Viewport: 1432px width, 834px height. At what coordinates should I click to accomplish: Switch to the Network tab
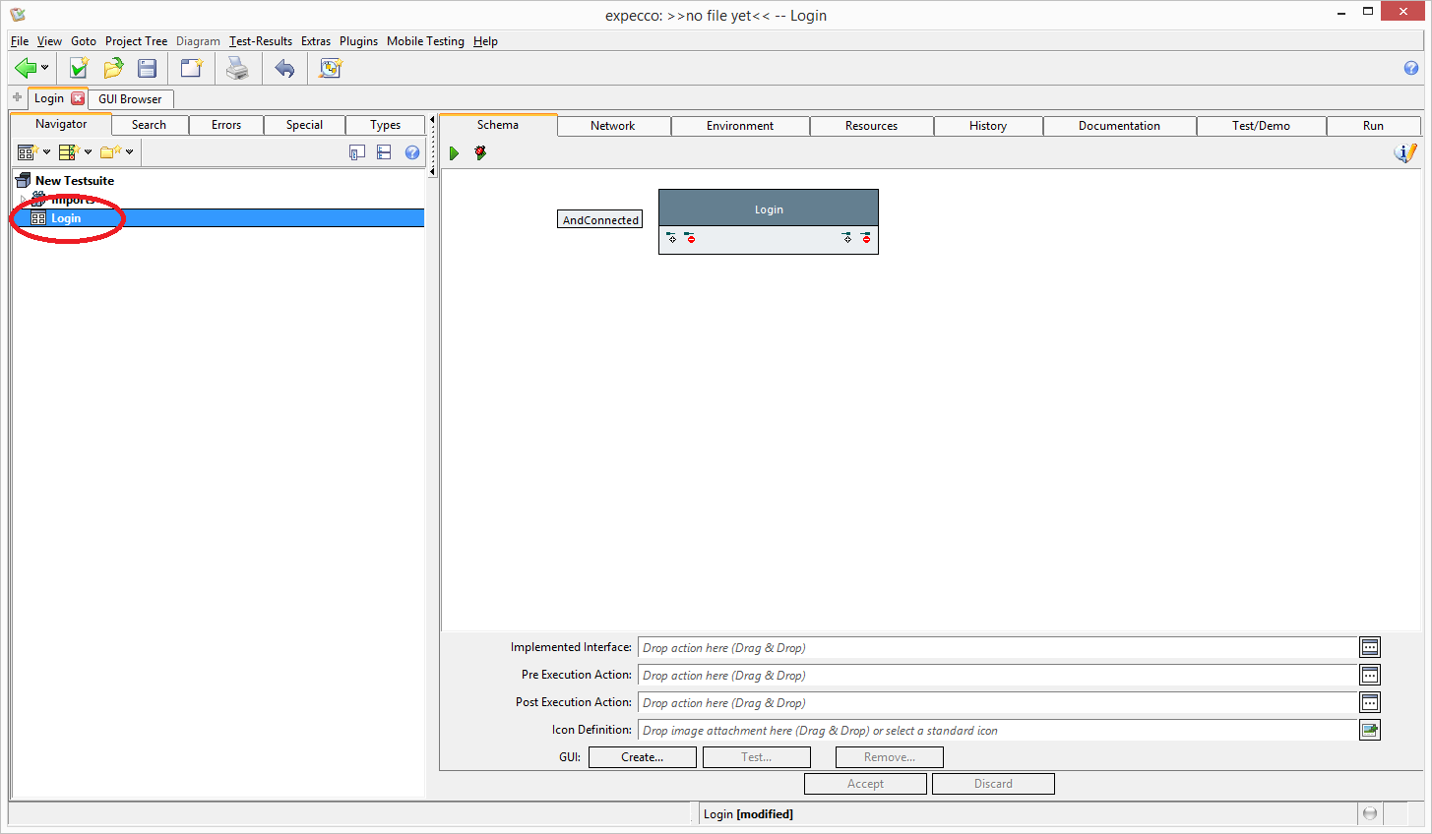[612, 126]
